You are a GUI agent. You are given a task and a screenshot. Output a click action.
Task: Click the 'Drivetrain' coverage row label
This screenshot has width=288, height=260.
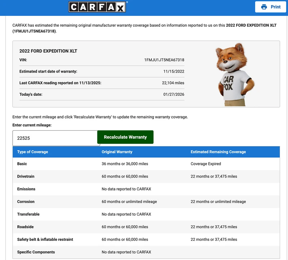coord(26,176)
